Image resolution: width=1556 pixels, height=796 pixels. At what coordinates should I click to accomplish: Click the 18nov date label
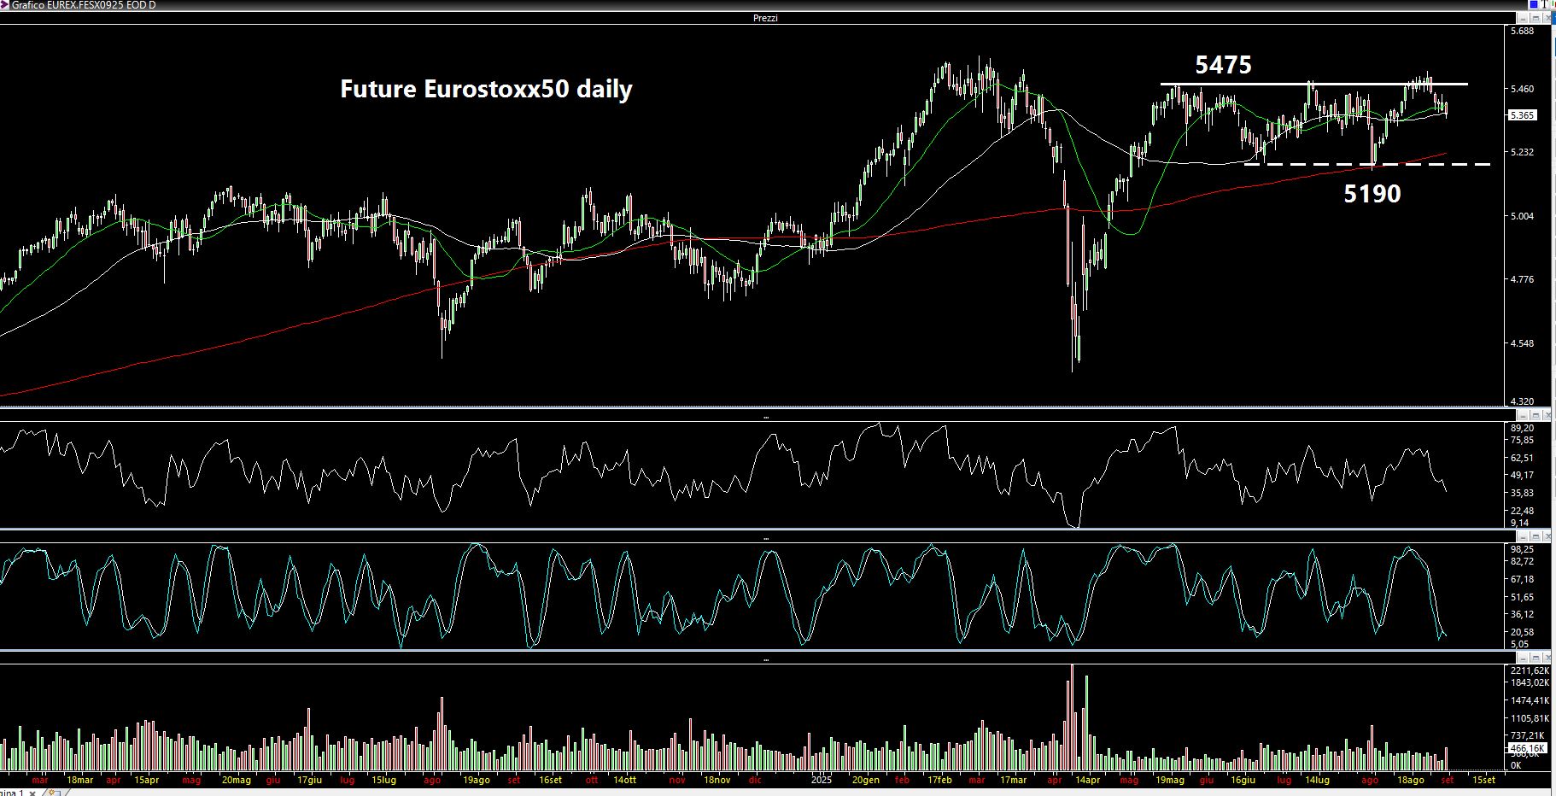pyautogui.click(x=717, y=780)
